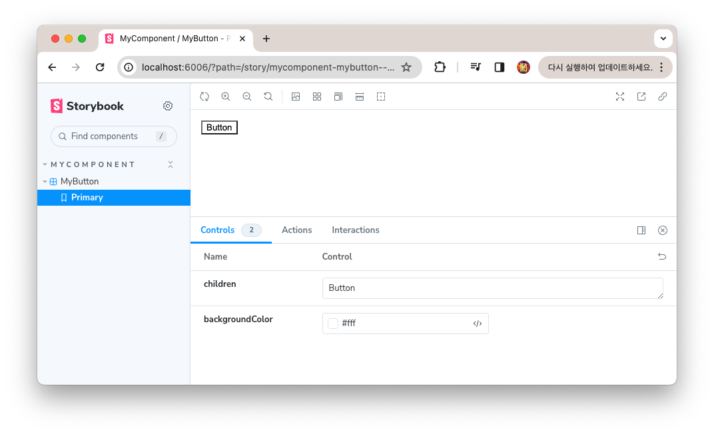This screenshot has height=434, width=714.
Task: Click the collapse-all icon beside MYCOMPONENT
Action: point(171,164)
